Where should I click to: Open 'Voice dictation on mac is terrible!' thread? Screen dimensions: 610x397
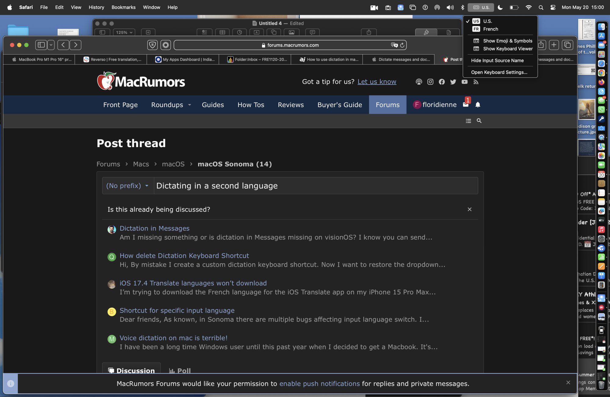click(x=173, y=338)
